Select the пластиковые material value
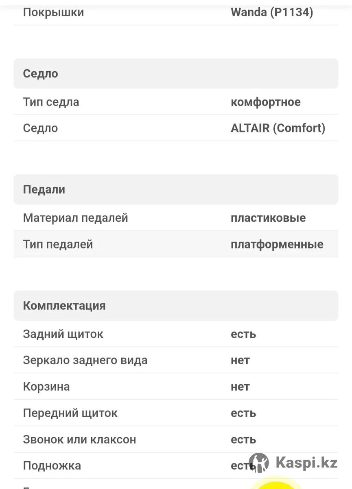 tap(268, 218)
